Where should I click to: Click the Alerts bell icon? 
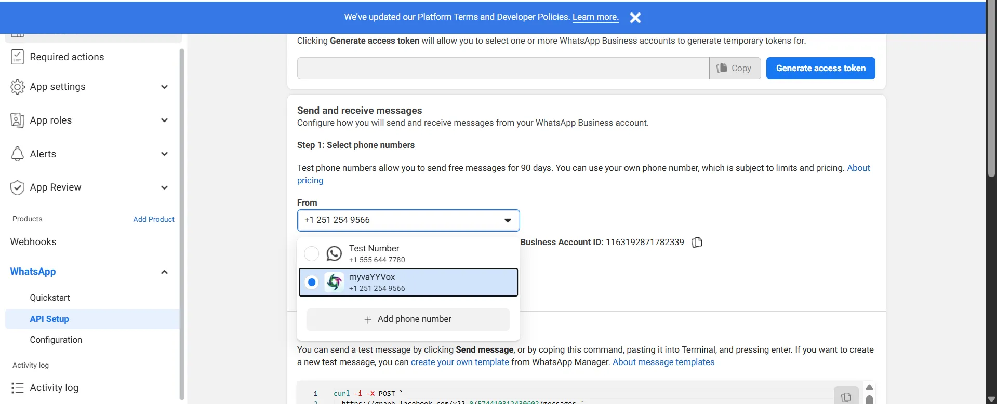click(17, 154)
